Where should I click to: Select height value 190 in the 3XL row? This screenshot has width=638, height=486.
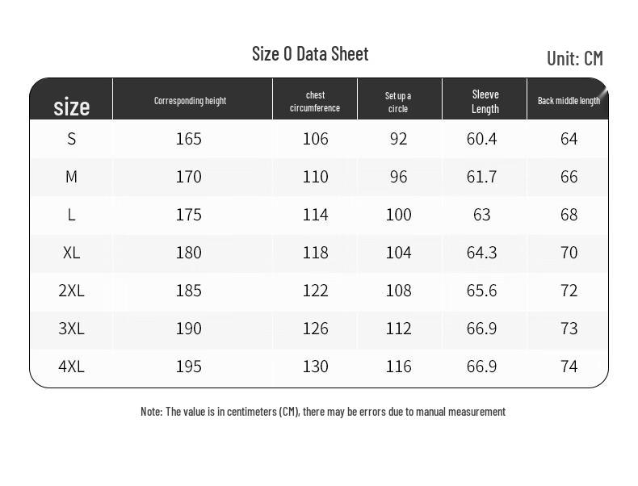(x=188, y=329)
